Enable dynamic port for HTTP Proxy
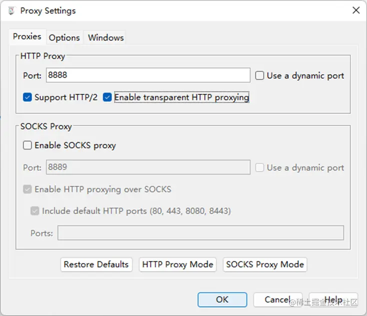Viewport: 367px width, 316px height. point(259,75)
